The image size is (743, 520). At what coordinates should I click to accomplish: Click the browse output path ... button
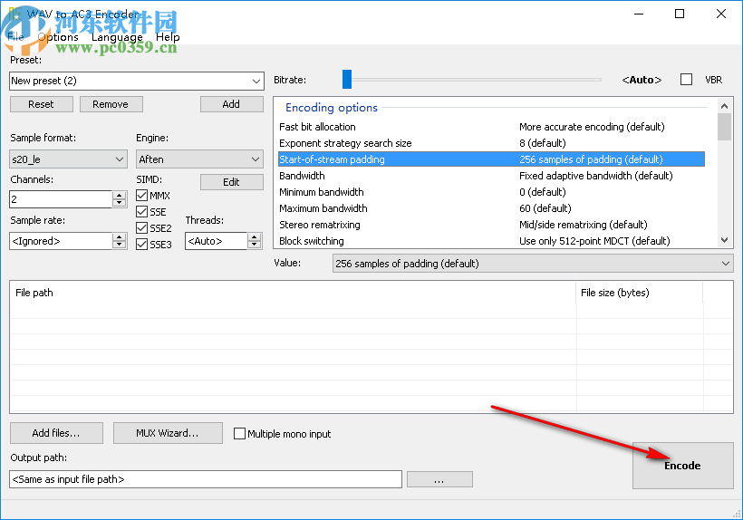pos(439,479)
